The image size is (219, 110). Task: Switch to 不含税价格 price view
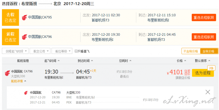(191, 51)
